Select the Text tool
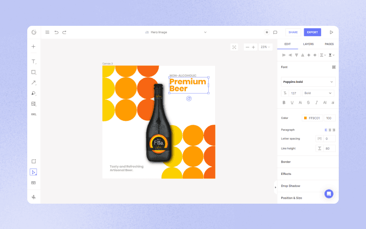The height and width of the screenshot is (229, 366). (x=34, y=61)
